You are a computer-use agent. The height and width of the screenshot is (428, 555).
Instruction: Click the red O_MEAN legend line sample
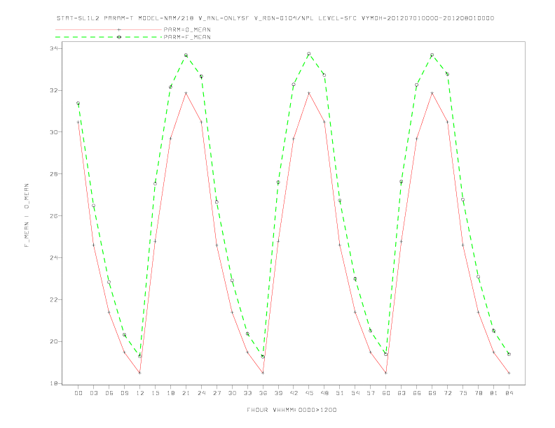click(x=109, y=29)
